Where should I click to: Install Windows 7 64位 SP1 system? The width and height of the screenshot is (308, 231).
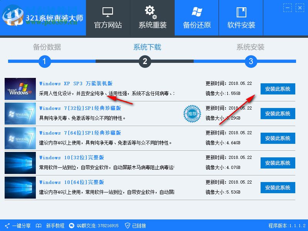[278, 138]
